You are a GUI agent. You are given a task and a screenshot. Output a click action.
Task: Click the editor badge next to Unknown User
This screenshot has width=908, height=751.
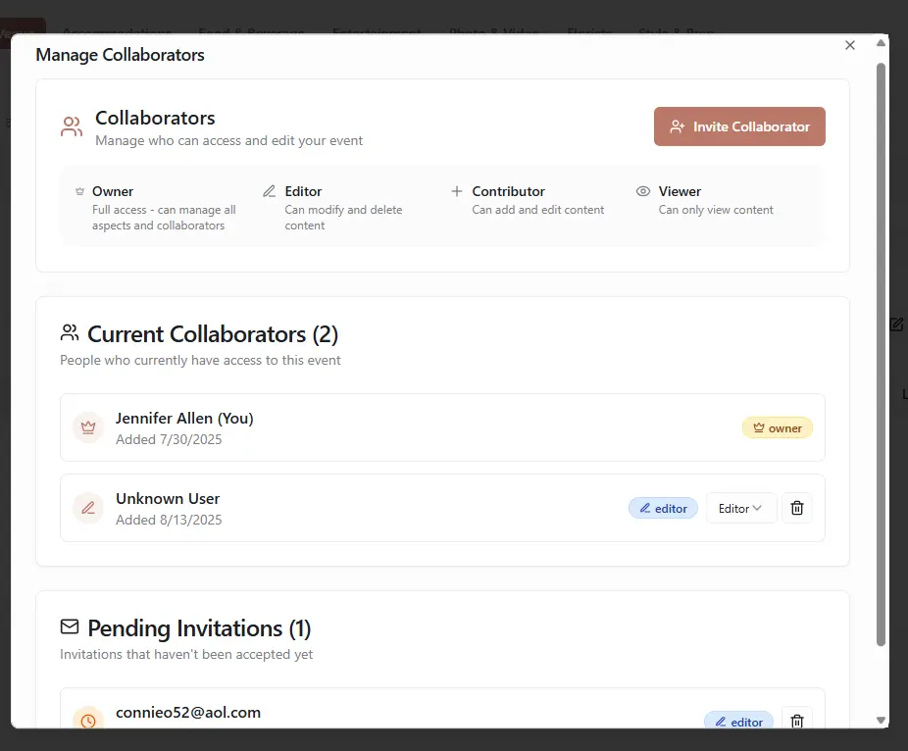pyautogui.click(x=663, y=508)
